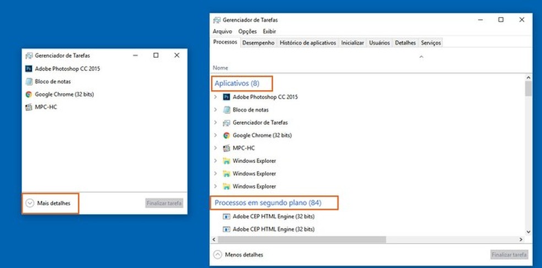Switch to the Desempenho tab
Screen dimensions: 542x268
tap(258, 43)
